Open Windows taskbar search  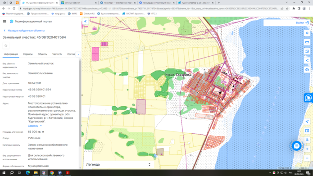pyautogui.click(x=12, y=173)
